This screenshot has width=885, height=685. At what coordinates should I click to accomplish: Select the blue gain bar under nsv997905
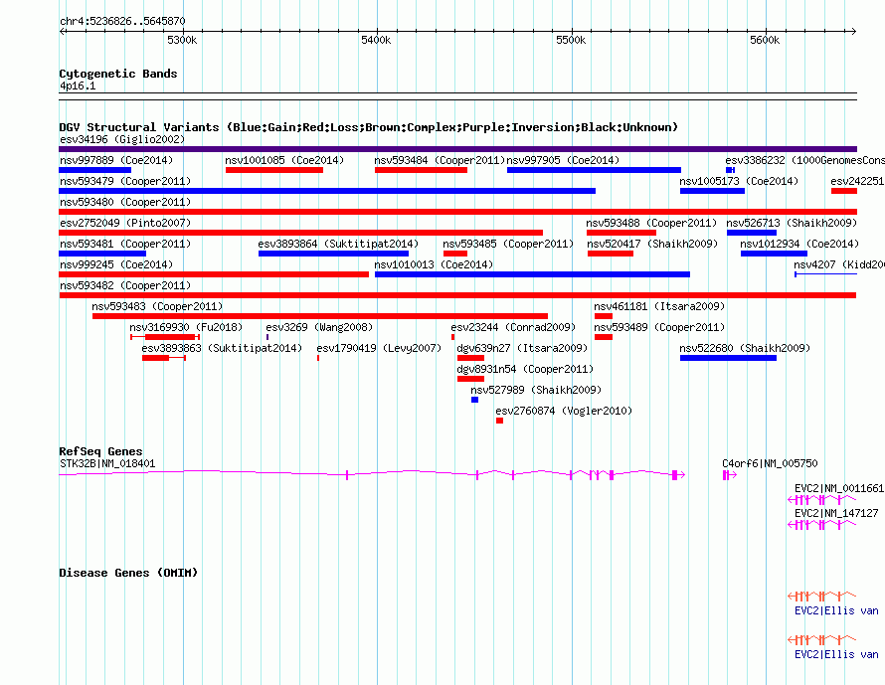(594, 170)
